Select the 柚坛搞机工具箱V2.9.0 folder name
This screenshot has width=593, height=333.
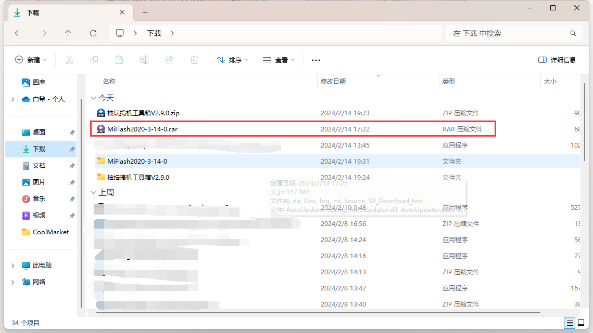pyautogui.click(x=138, y=177)
